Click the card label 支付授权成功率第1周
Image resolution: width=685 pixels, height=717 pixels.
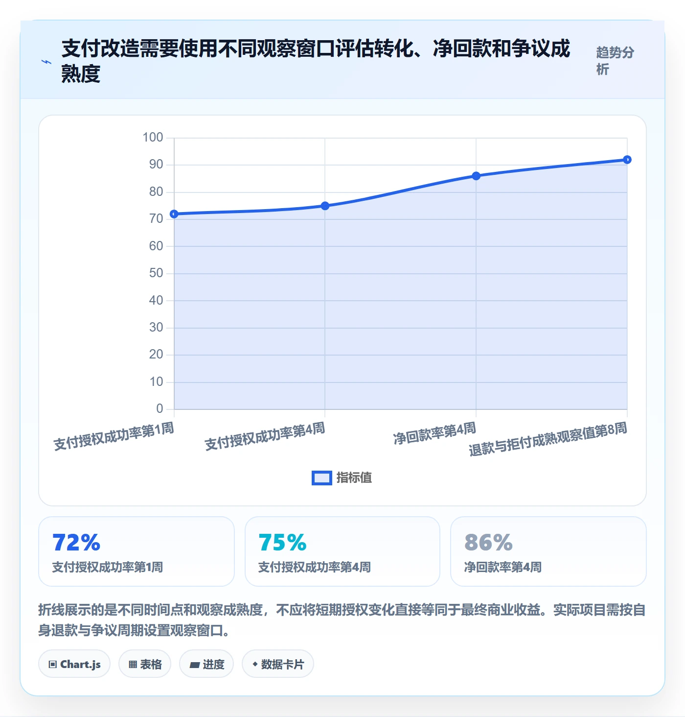(x=108, y=567)
